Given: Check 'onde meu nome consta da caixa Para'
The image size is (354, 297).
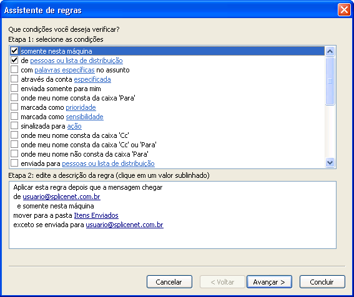Looking at the screenshot, I should pyautogui.click(x=14, y=98).
